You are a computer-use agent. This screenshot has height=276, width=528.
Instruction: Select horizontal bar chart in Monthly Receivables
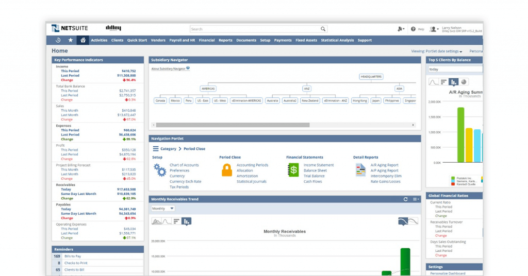[x=176, y=221]
